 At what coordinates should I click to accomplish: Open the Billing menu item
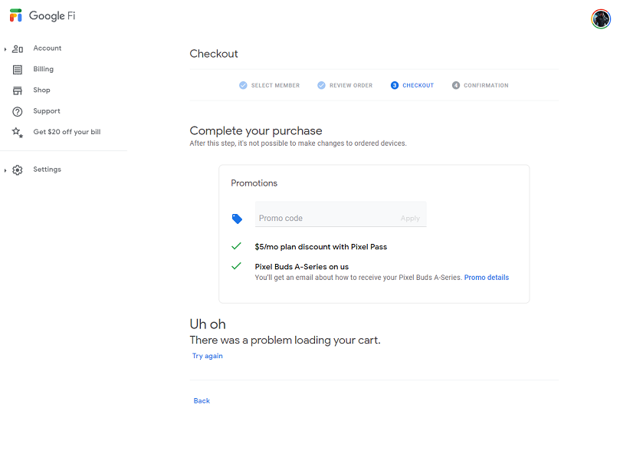pos(43,69)
